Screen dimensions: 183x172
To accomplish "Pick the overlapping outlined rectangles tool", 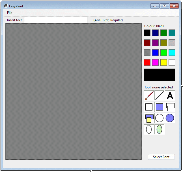I will coord(170,107).
